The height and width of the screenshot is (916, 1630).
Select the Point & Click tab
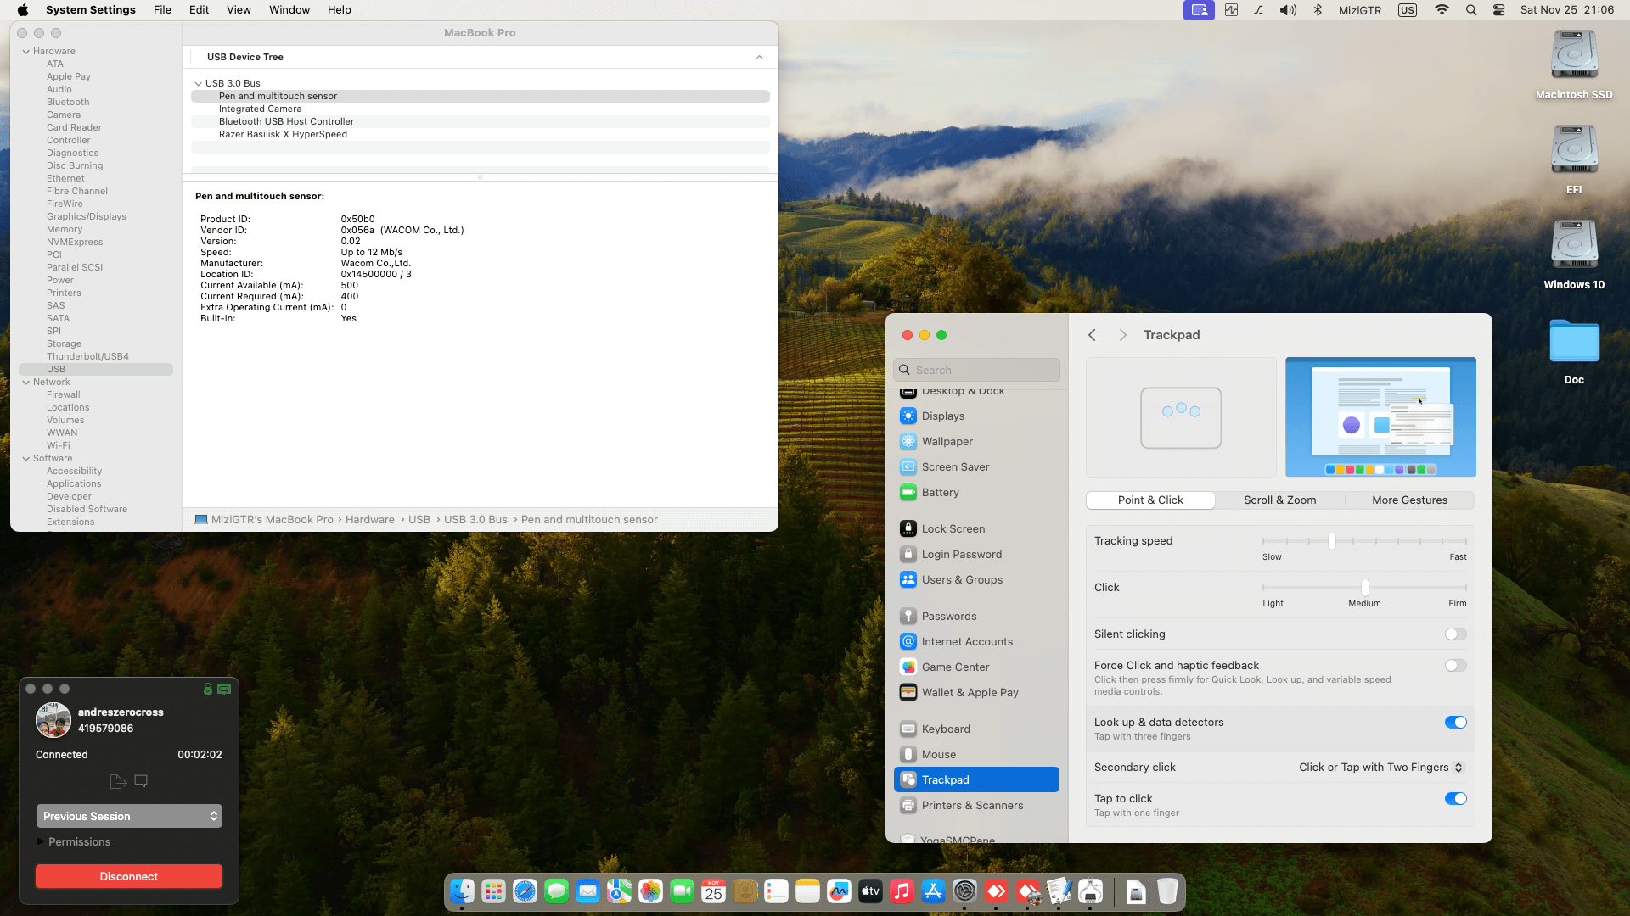point(1150,500)
